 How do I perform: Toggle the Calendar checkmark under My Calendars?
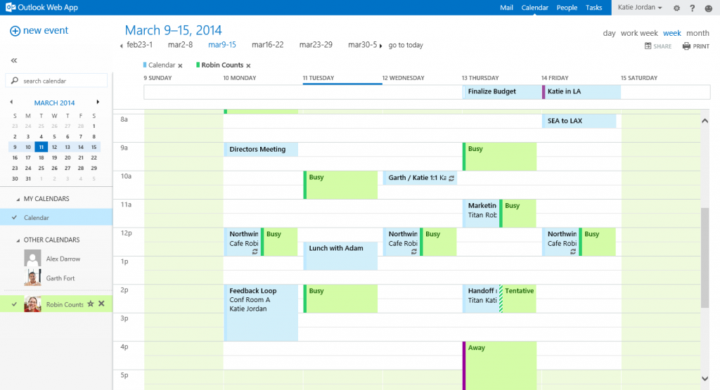click(x=15, y=218)
